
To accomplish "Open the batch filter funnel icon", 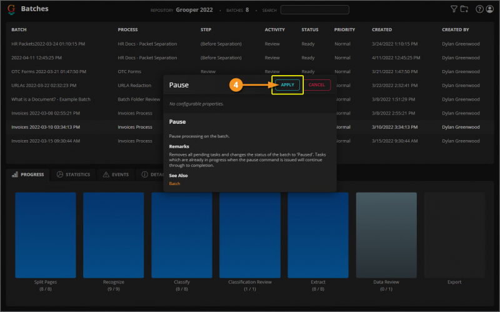I will [454, 9].
